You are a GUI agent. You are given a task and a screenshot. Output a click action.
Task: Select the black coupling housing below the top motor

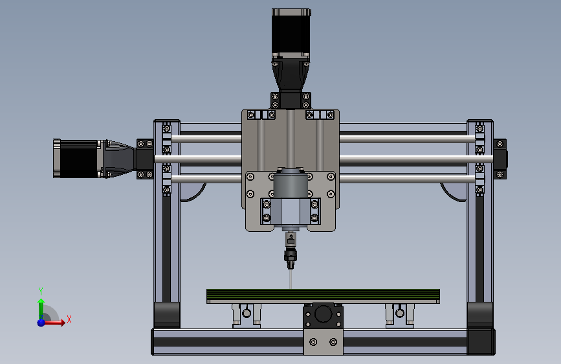[x=291, y=75]
